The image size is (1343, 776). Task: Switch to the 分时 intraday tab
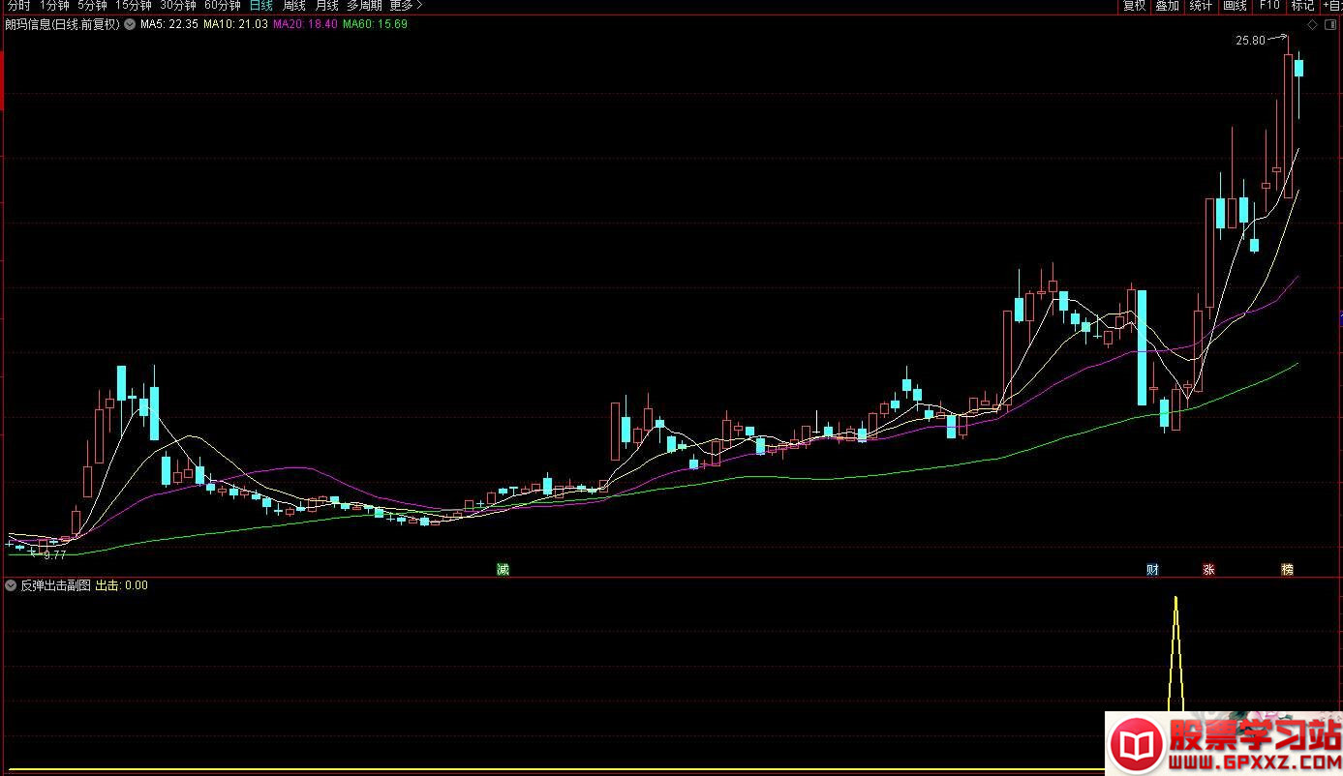pos(19,6)
